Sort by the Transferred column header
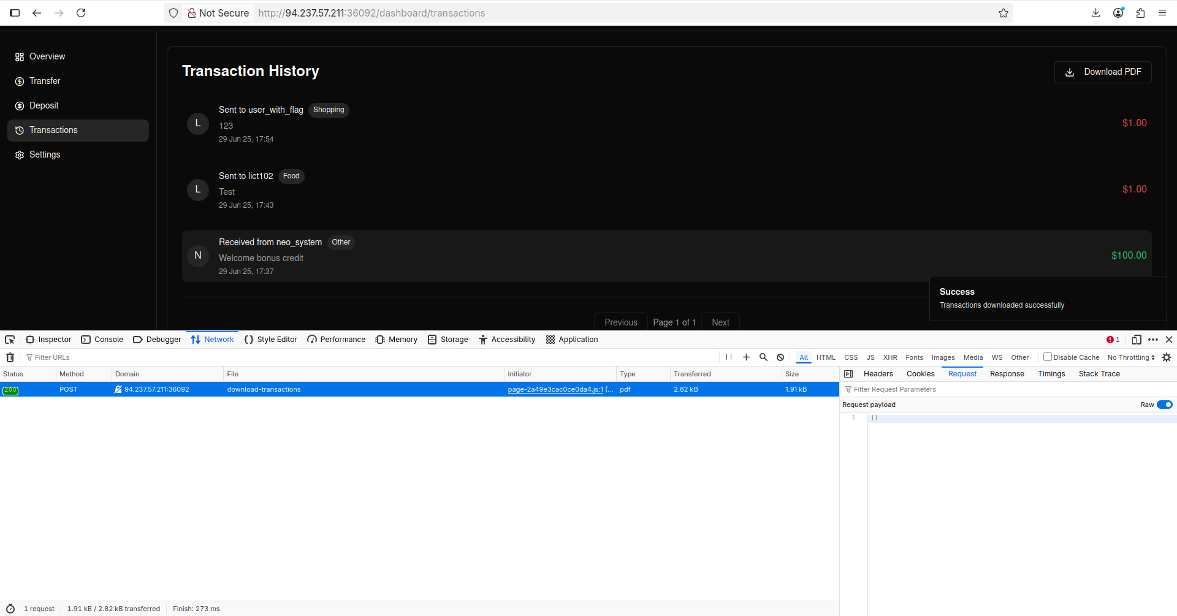1177x616 pixels. [725, 374]
